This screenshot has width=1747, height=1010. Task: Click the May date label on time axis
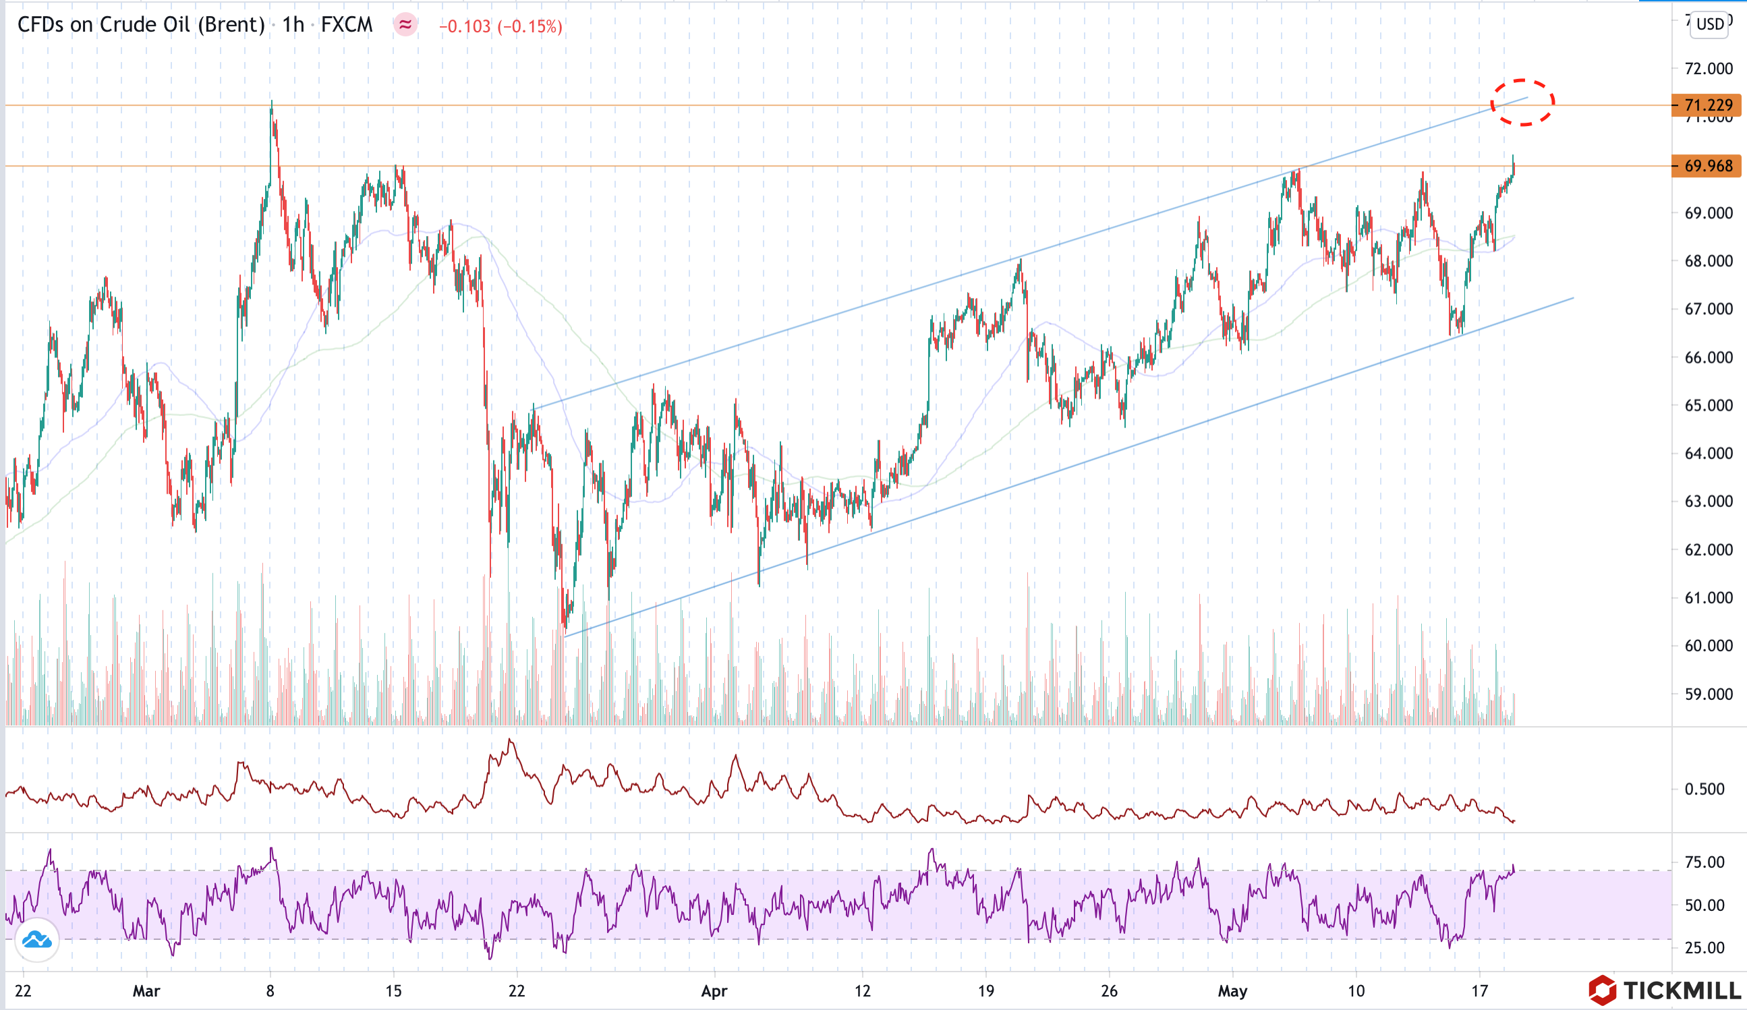[1232, 991]
